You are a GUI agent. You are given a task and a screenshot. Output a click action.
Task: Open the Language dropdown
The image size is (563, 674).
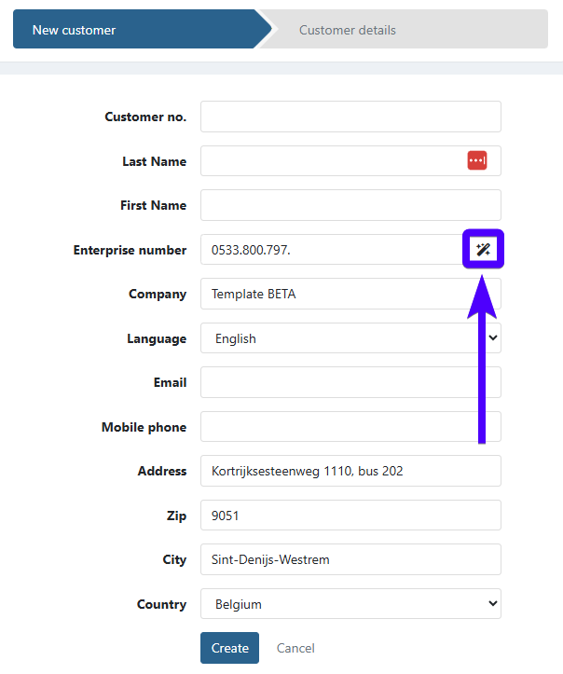(x=350, y=338)
